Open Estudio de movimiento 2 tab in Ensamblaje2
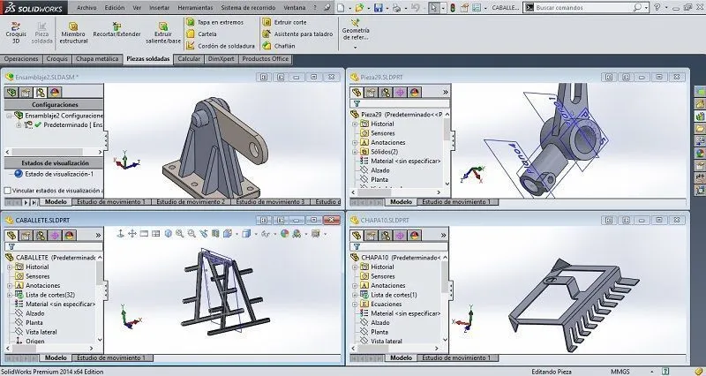This screenshot has height=376, width=706. click(x=191, y=202)
